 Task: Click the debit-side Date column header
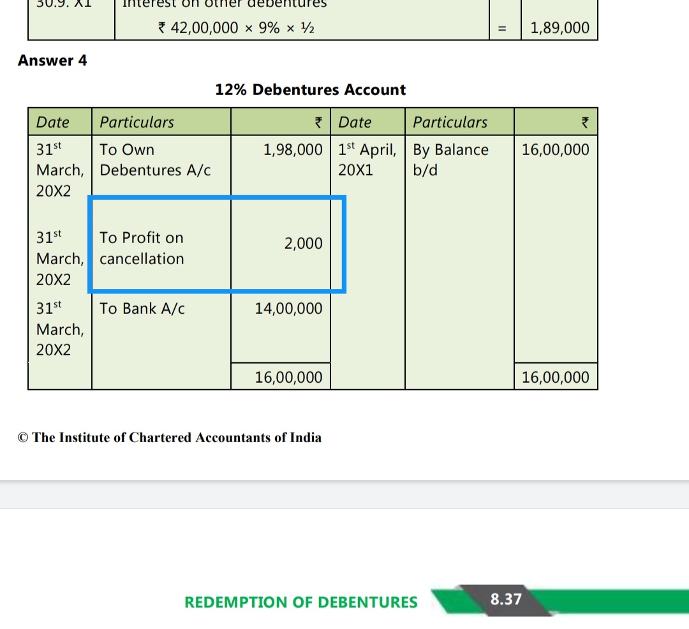53,122
